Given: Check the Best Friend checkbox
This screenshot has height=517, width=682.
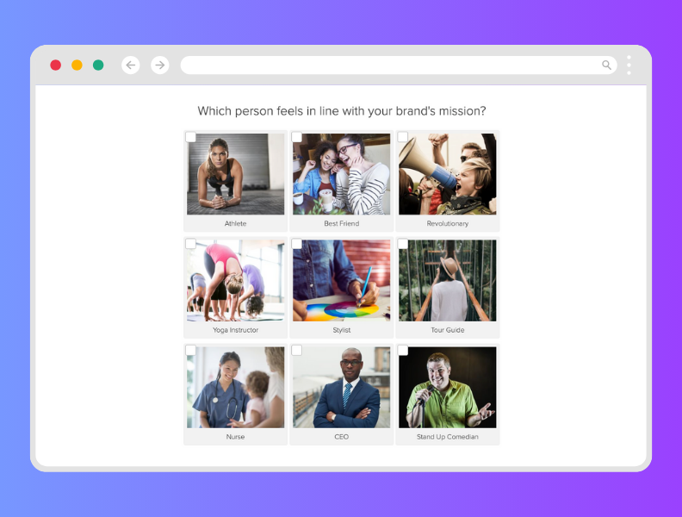Looking at the screenshot, I should click(296, 137).
